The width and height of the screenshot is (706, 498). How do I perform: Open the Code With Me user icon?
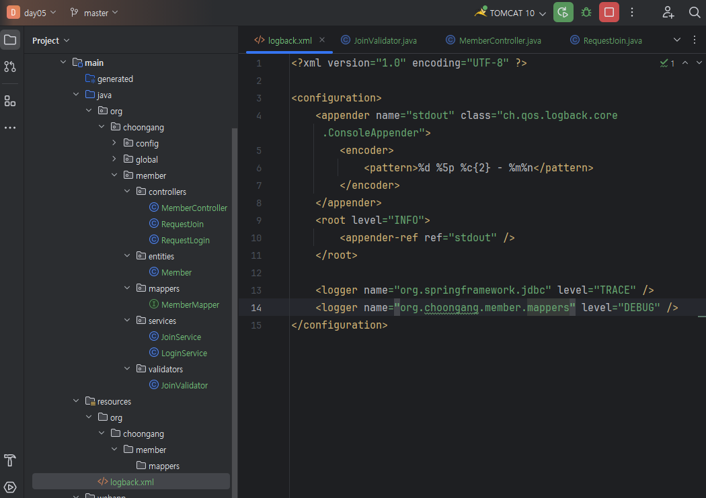click(668, 12)
